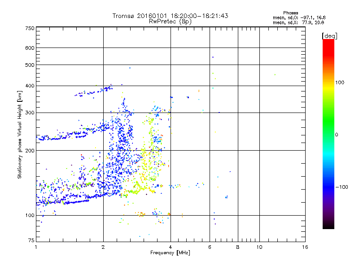This screenshot has height=269, width=359.
Task: Click the y-axis tick label '75'
Action: [31, 240]
